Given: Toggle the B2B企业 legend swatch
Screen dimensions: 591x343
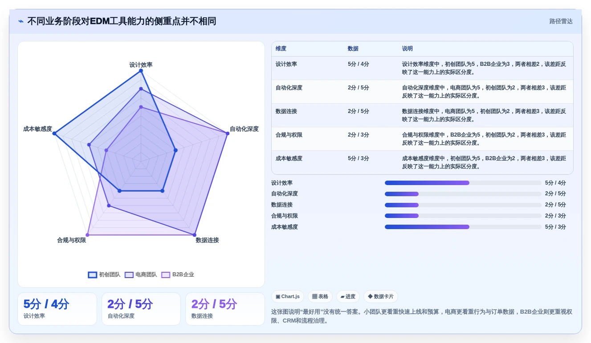Looking at the screenshot, I should [166, 275].
